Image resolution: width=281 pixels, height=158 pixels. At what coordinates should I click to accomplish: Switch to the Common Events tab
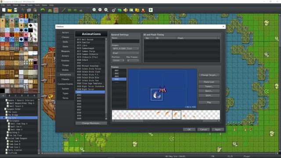coord(65,84)
